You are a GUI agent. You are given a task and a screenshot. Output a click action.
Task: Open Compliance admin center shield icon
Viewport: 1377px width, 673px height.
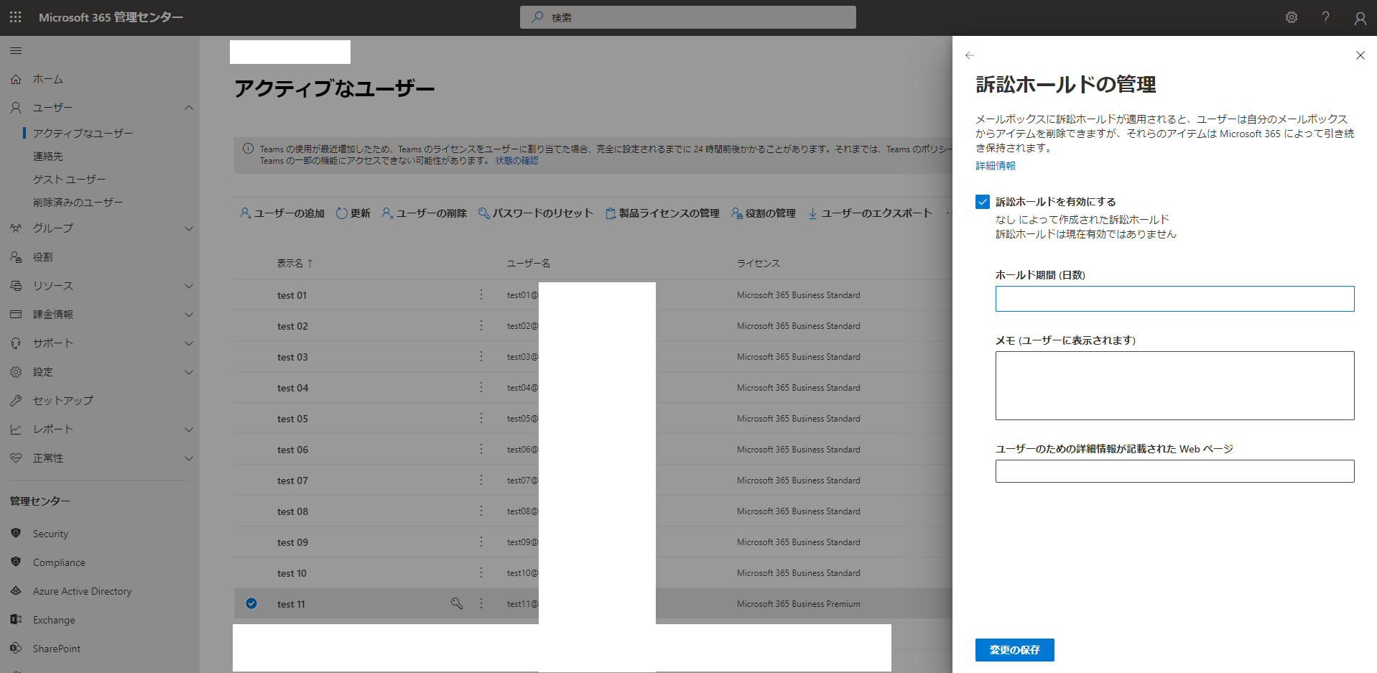pos(16,562)
